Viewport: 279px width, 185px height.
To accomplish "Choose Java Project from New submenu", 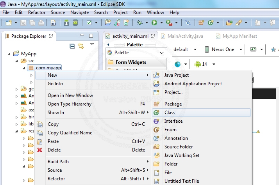I will click(201, 75).
